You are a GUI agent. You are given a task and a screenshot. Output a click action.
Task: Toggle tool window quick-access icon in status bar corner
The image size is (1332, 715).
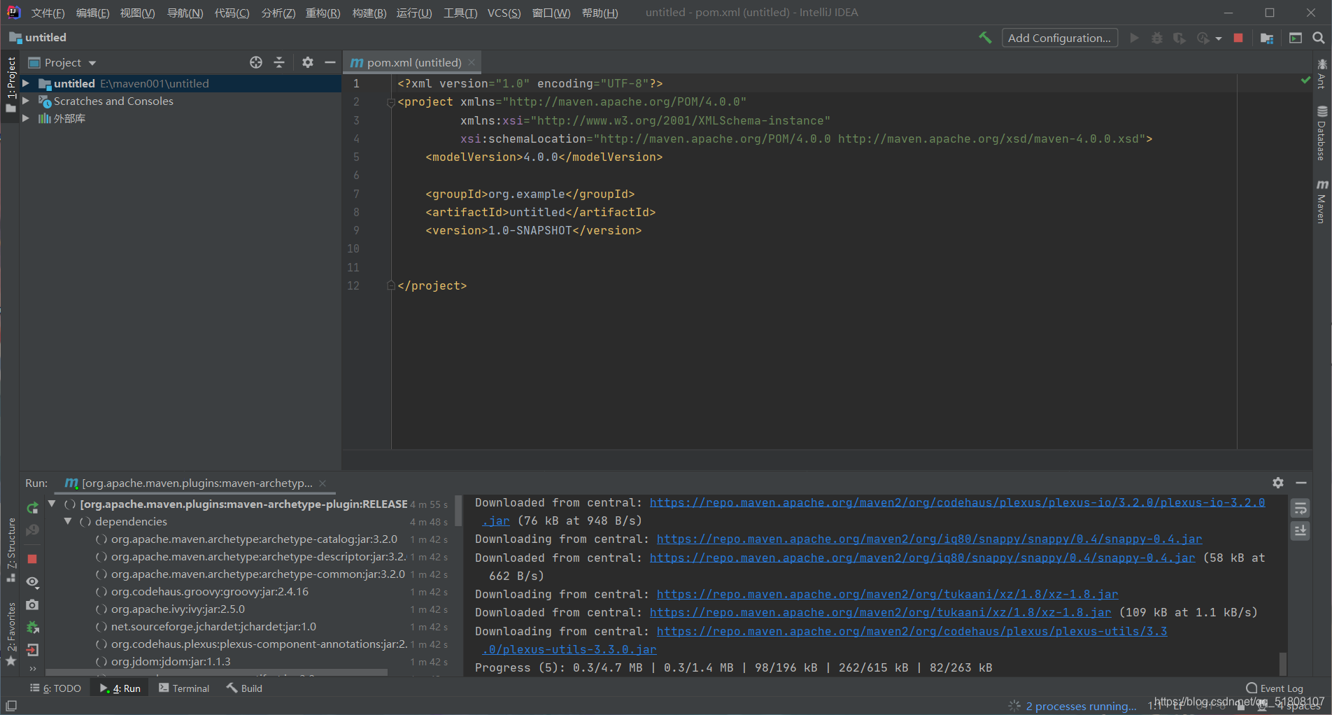[x=10, y=706]
